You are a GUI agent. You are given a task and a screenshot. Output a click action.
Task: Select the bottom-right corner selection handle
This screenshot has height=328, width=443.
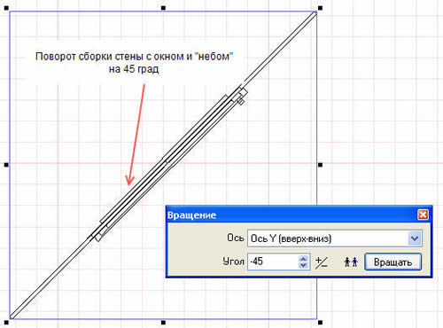pyautogui.click(x=321, y=323)
